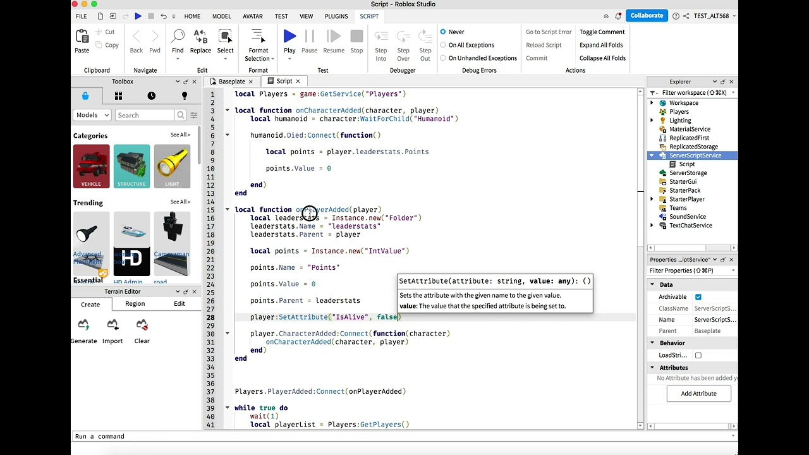
Task: Click the Toolbox search magnifier icon
Action: [181, 115]
